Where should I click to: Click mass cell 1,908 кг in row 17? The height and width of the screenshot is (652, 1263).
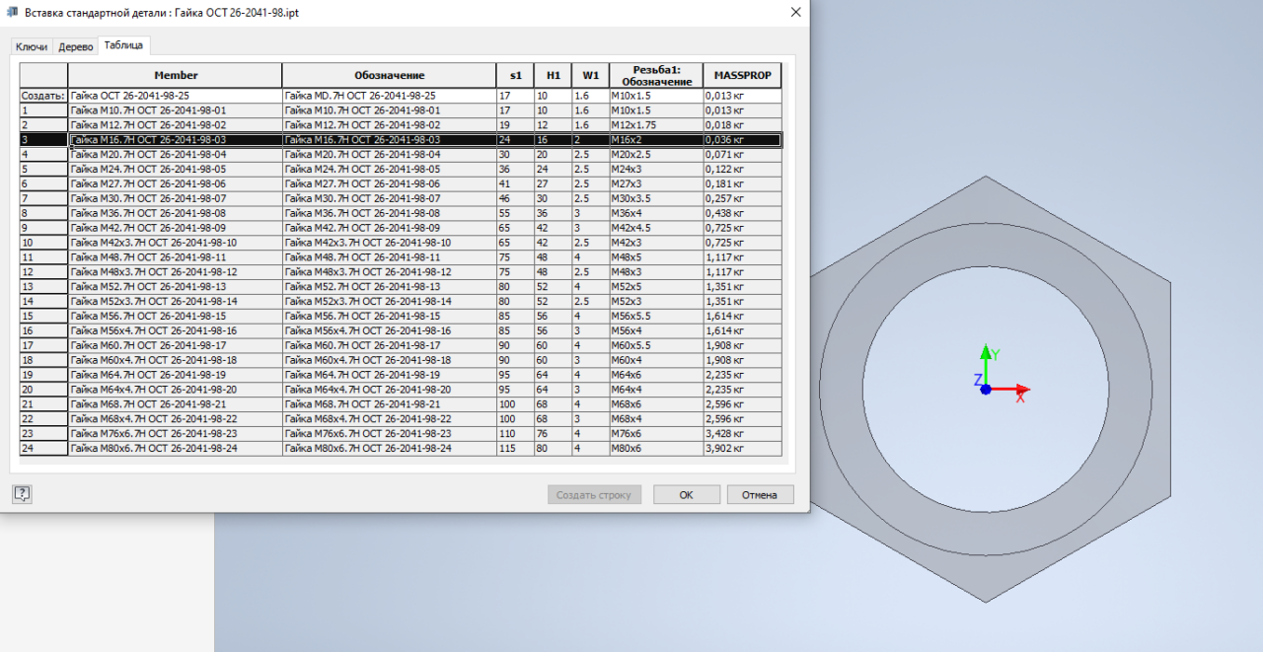pos(742,345)
